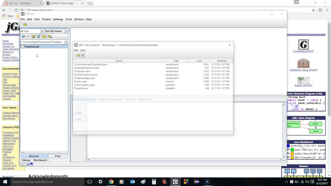Switch to the Workbench tab
The height and width of the screenshot is (186, 331).
pyautogui.click(x=40, y=160)
